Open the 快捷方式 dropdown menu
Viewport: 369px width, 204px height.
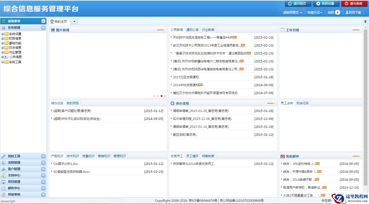pyautogui.click(x=315, y=13)
